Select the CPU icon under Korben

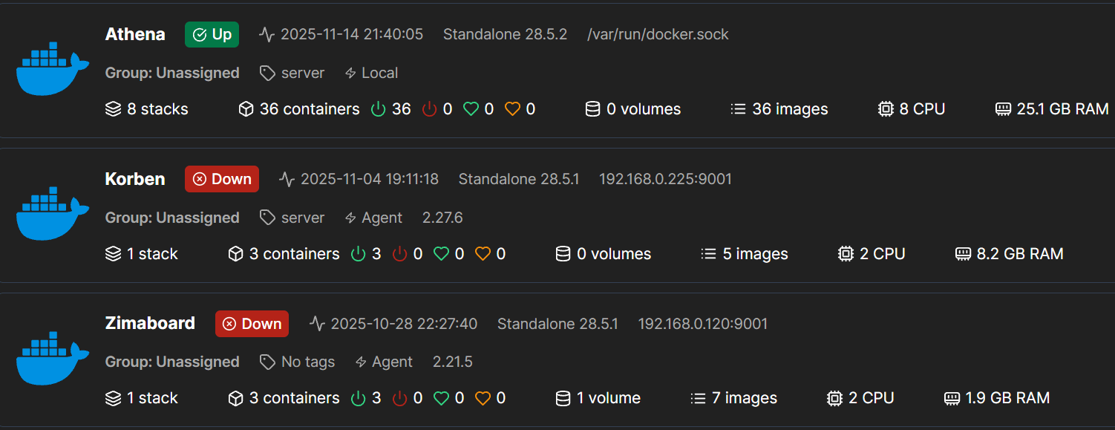[x=846, y=253]
